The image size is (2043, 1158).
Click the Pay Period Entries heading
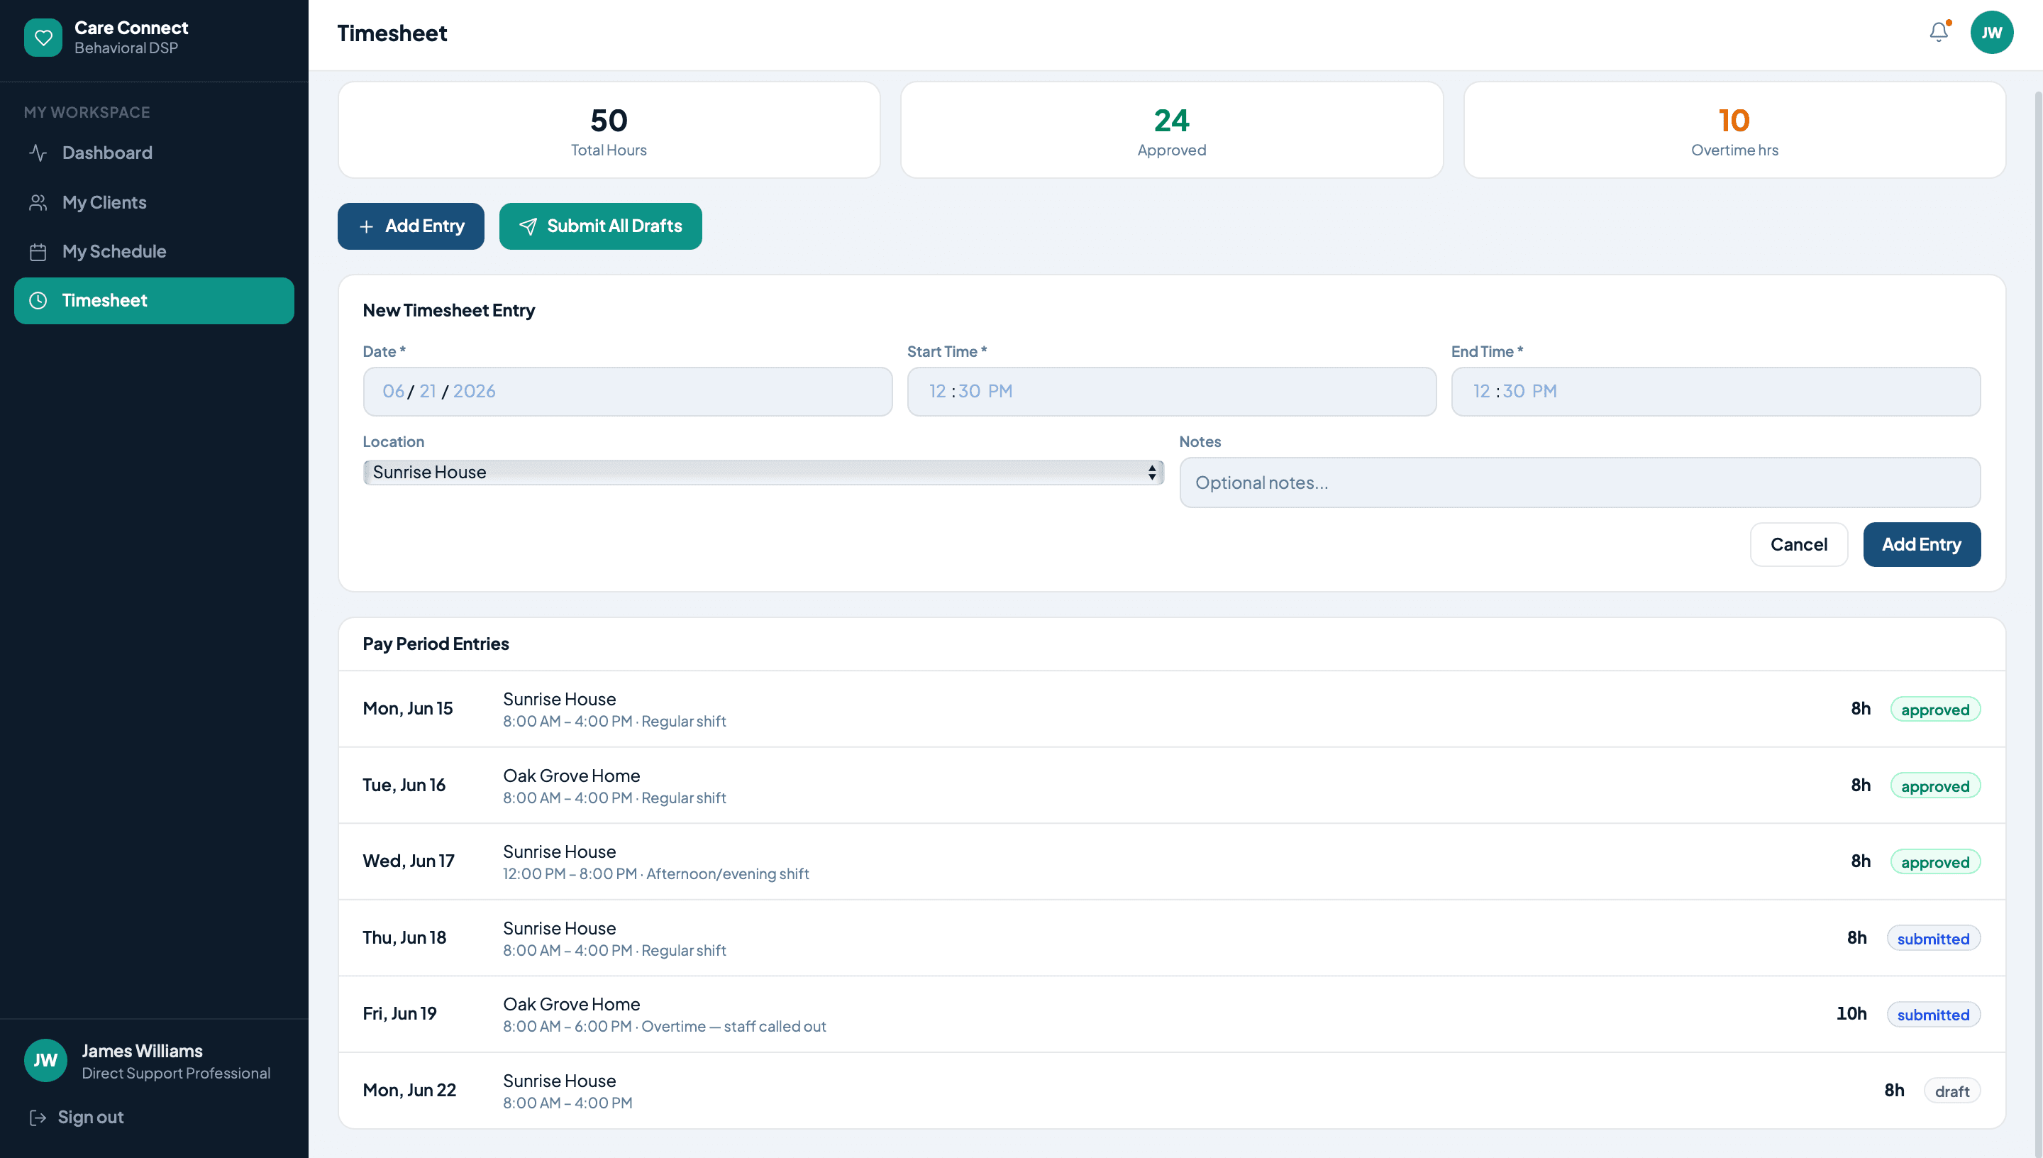point(436,644)
